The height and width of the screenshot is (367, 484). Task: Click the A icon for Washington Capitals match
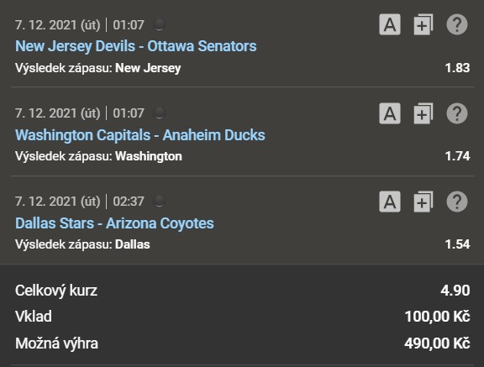coord(390,113)
